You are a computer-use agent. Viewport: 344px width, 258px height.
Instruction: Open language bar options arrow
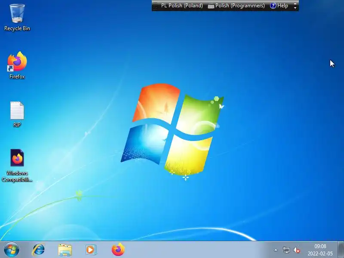[x=295, y=8]
